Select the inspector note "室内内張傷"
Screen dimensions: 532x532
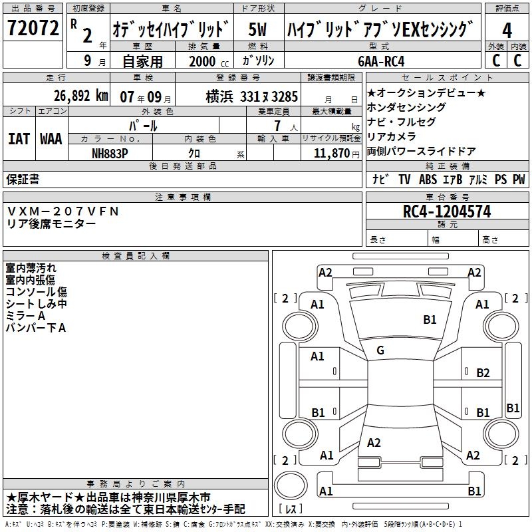pyautogui.click(x=30, y=280)
